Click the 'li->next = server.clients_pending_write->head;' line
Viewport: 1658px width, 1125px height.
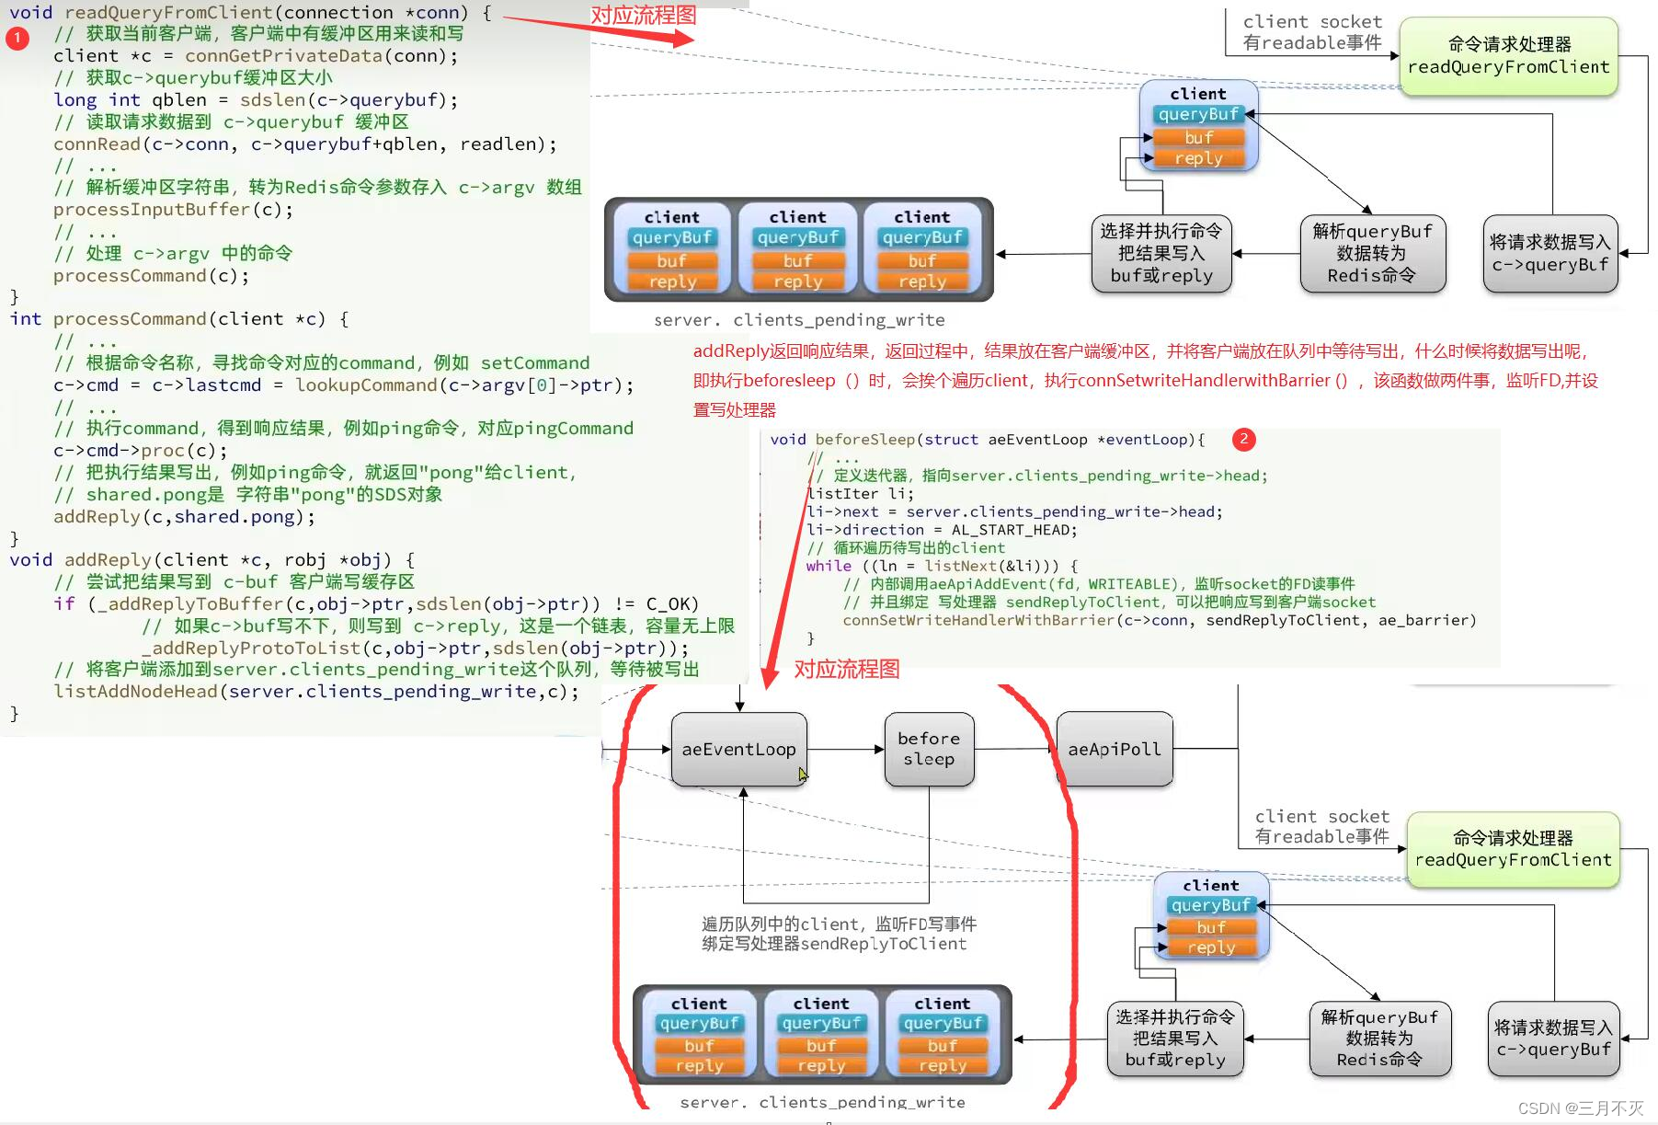click(1014, 511)
